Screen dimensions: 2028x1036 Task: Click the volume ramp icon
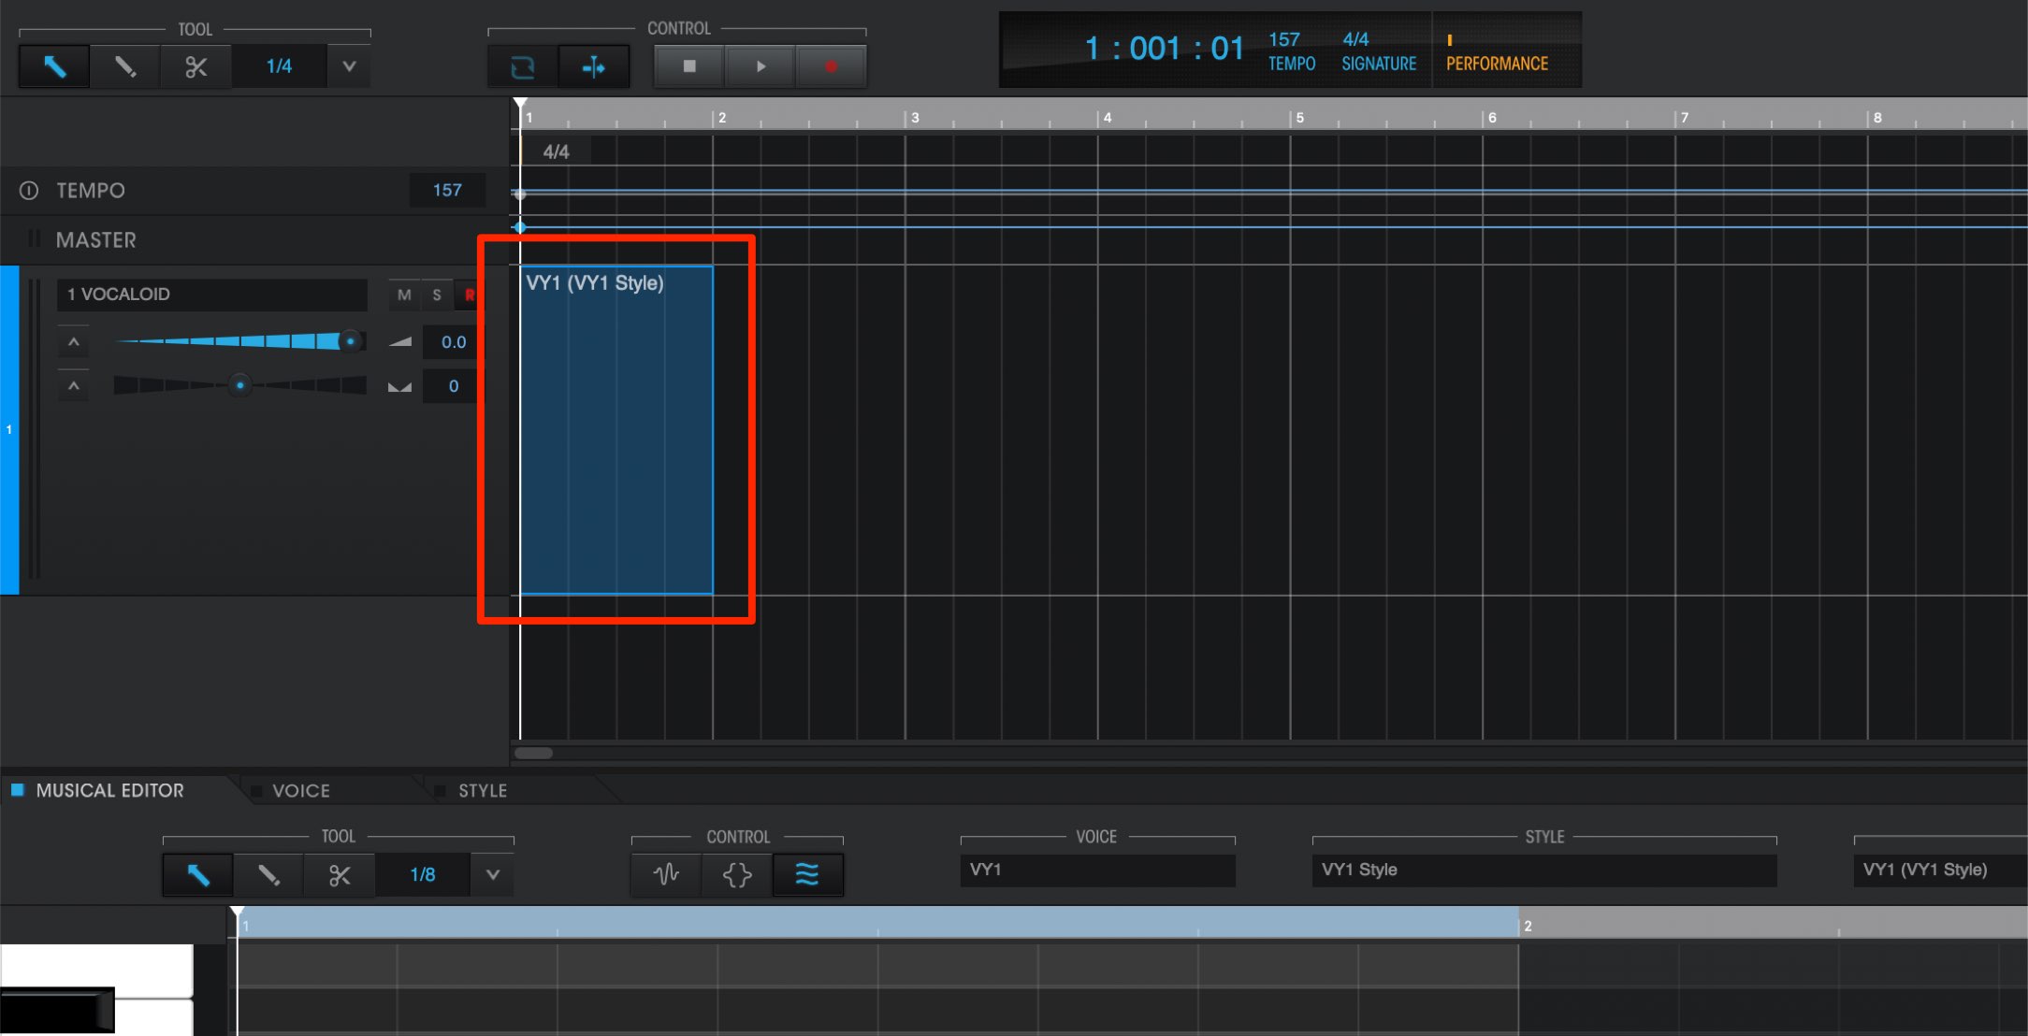400,342
